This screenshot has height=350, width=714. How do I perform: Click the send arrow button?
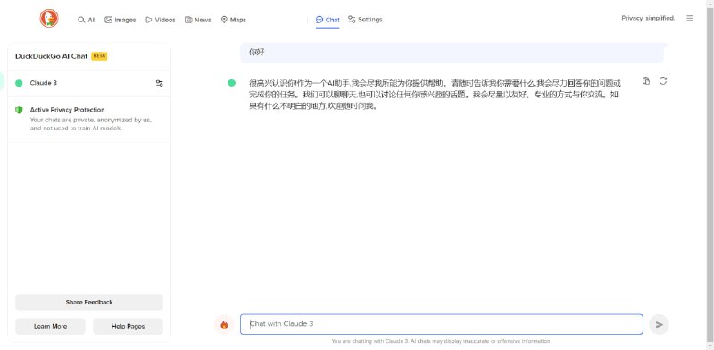tap(659, 324)
